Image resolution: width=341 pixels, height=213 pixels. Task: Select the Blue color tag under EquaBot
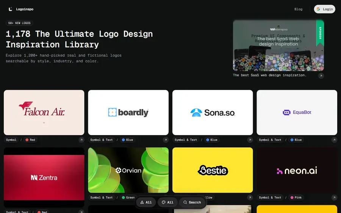coord(296,140)
